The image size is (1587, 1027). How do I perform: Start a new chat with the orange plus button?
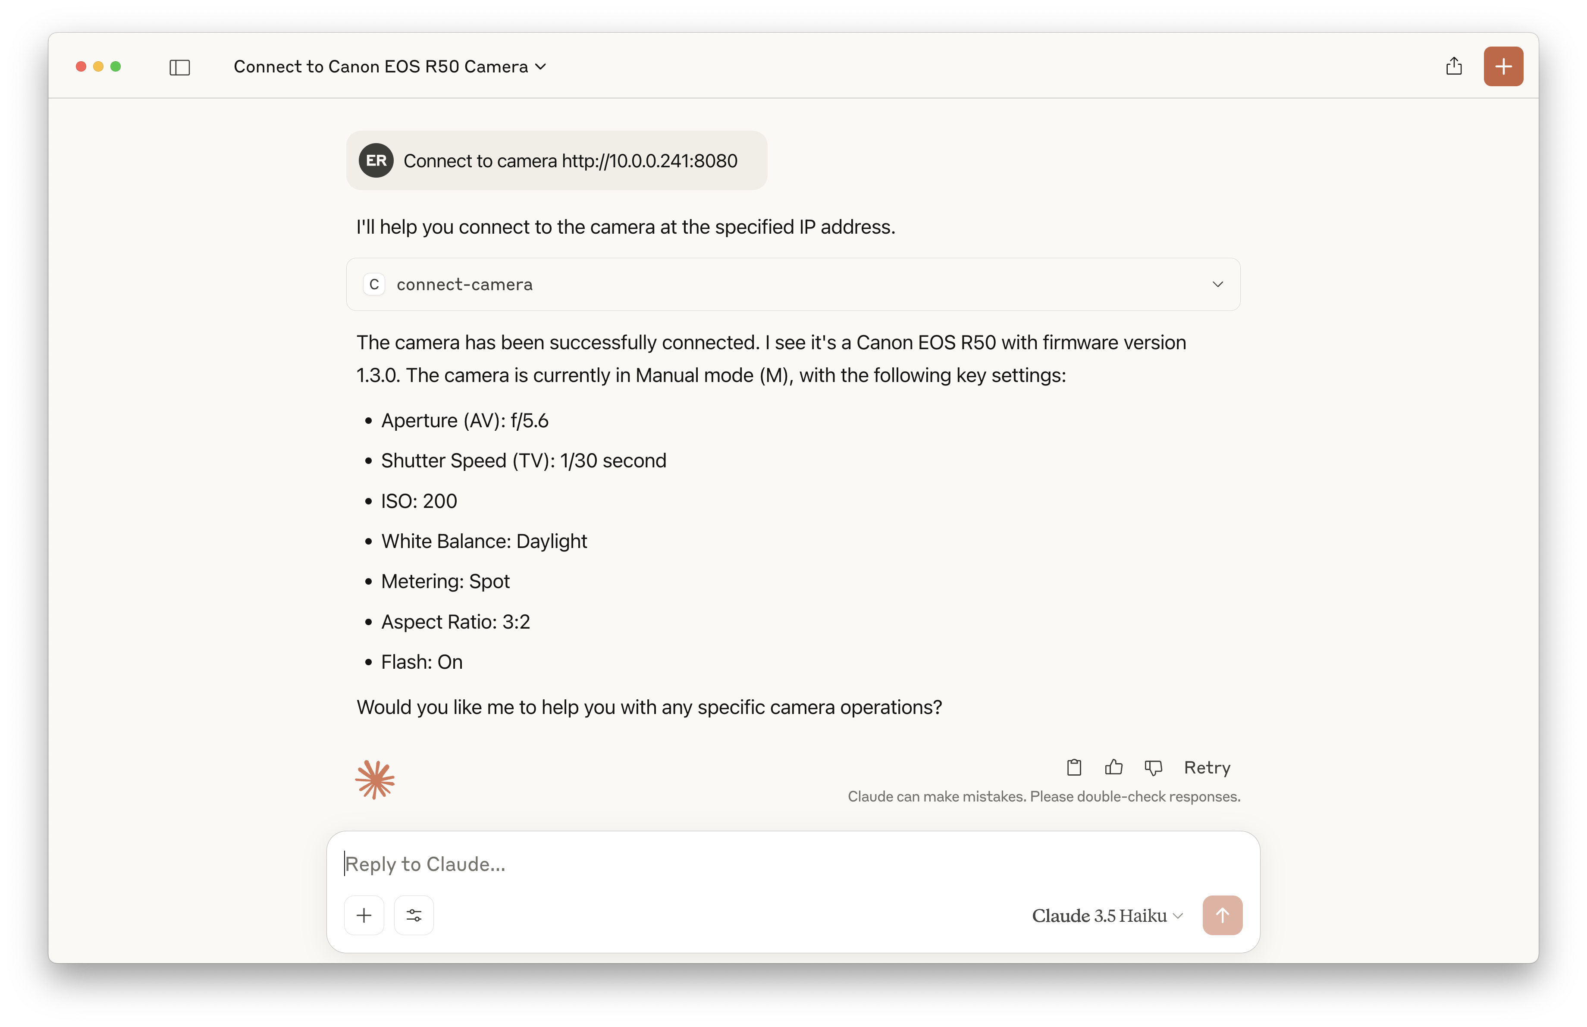tap(1503, 66)
